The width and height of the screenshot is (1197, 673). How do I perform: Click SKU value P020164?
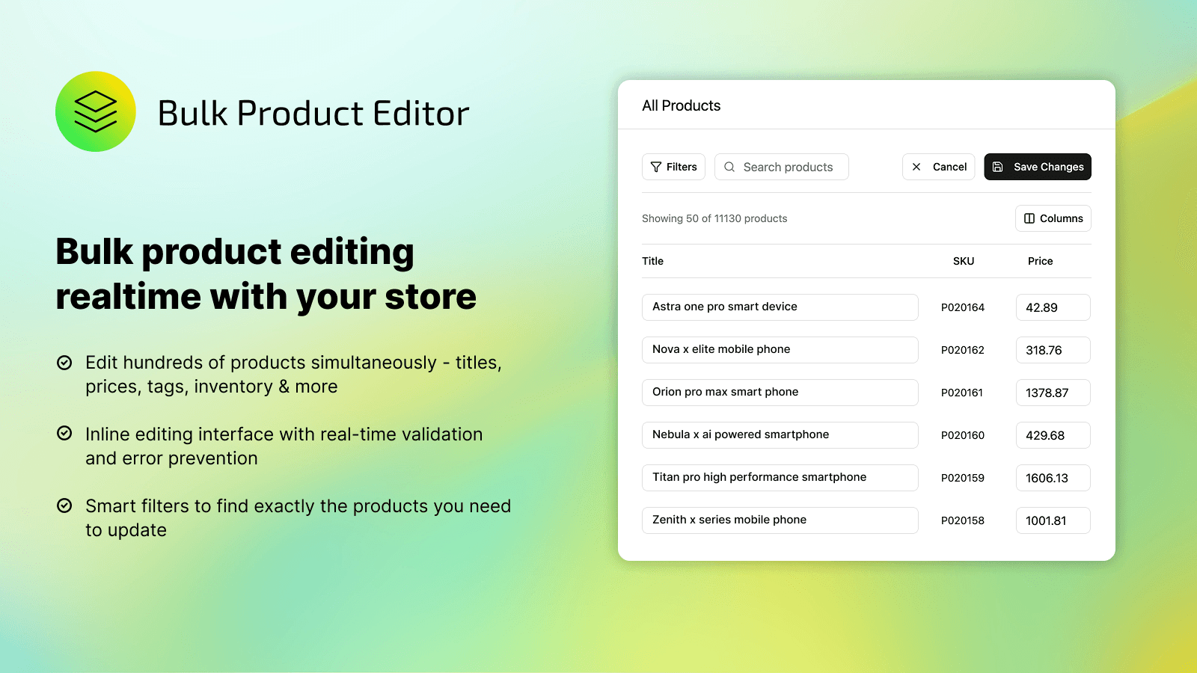[963, 307]
